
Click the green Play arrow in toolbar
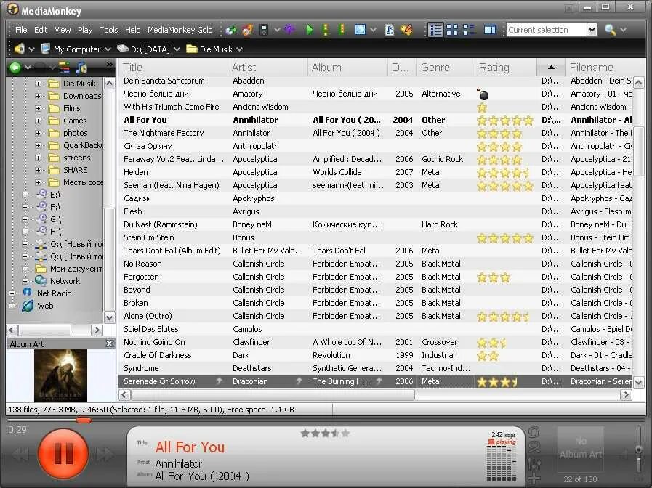tap(310, 30)
